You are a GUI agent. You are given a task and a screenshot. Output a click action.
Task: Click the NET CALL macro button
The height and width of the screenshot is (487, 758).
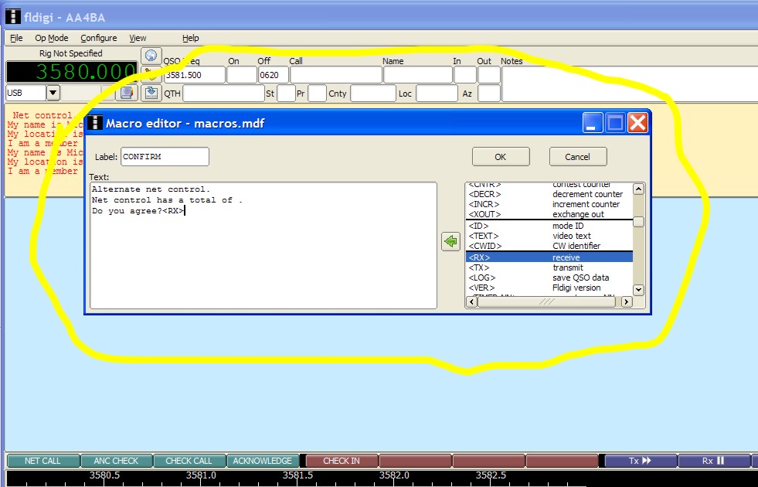click(42, 461)
